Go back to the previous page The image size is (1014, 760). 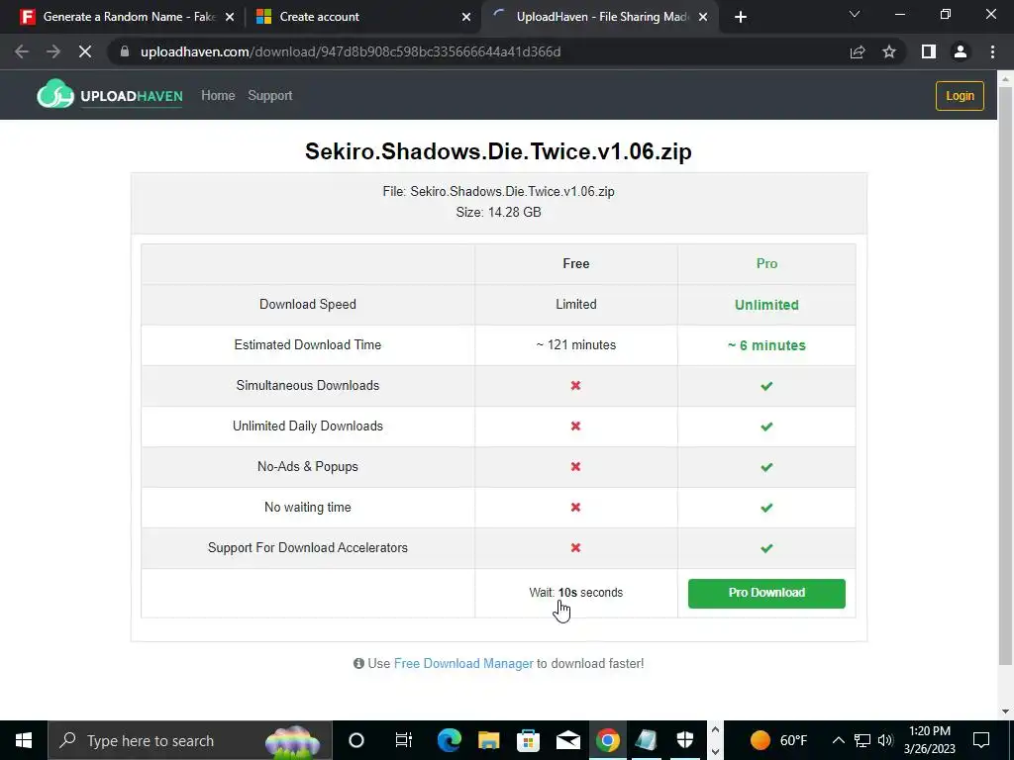[22, 51]
